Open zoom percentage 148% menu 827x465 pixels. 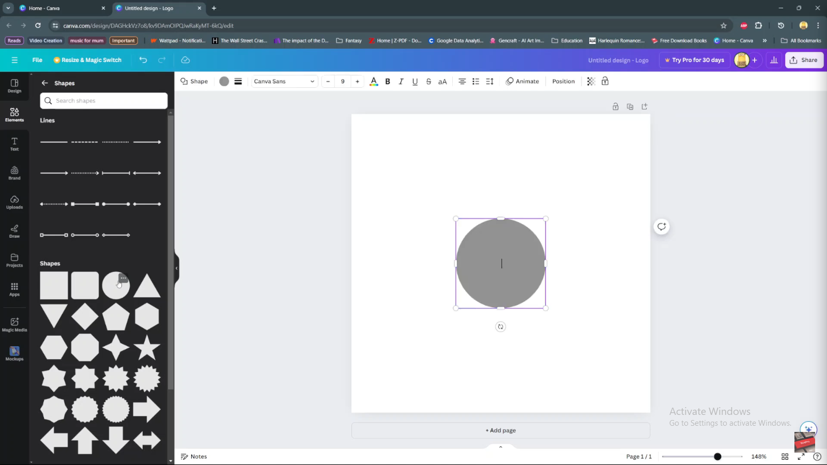pos(759,457)
